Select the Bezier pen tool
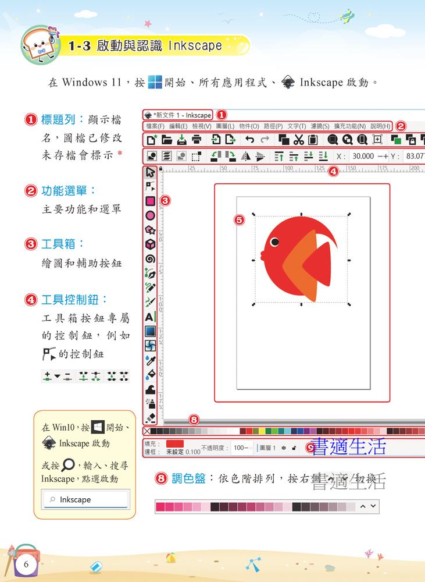Viewport: 425px width, 582px height. [150, 273]
